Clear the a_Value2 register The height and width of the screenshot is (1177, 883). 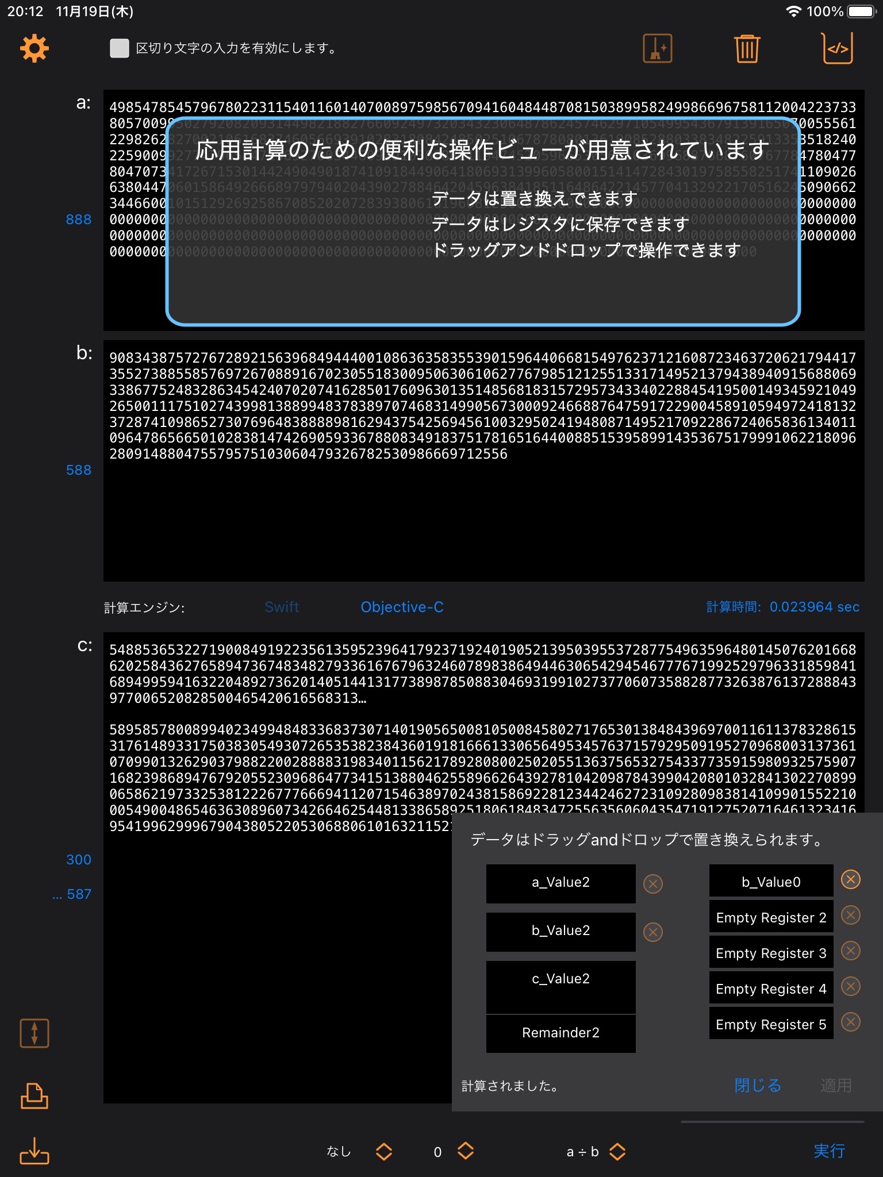[652, 883]
